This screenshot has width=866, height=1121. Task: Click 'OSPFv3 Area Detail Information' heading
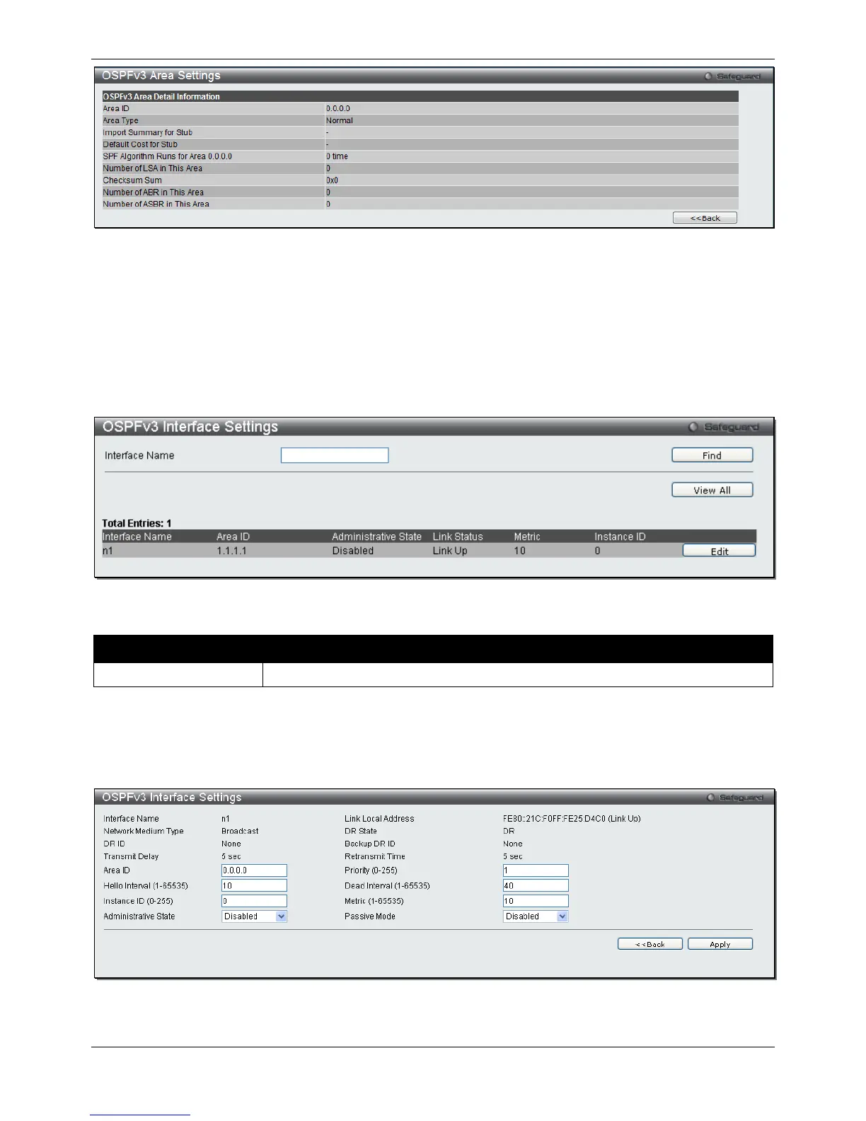161,96
